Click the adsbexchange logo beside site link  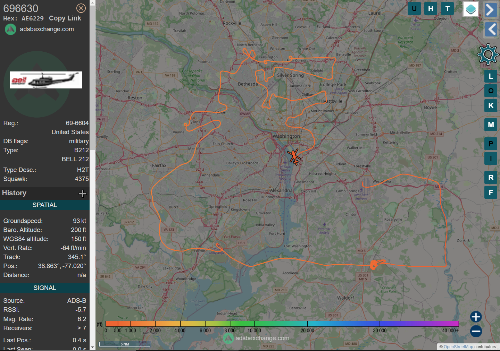click(10, 29)
